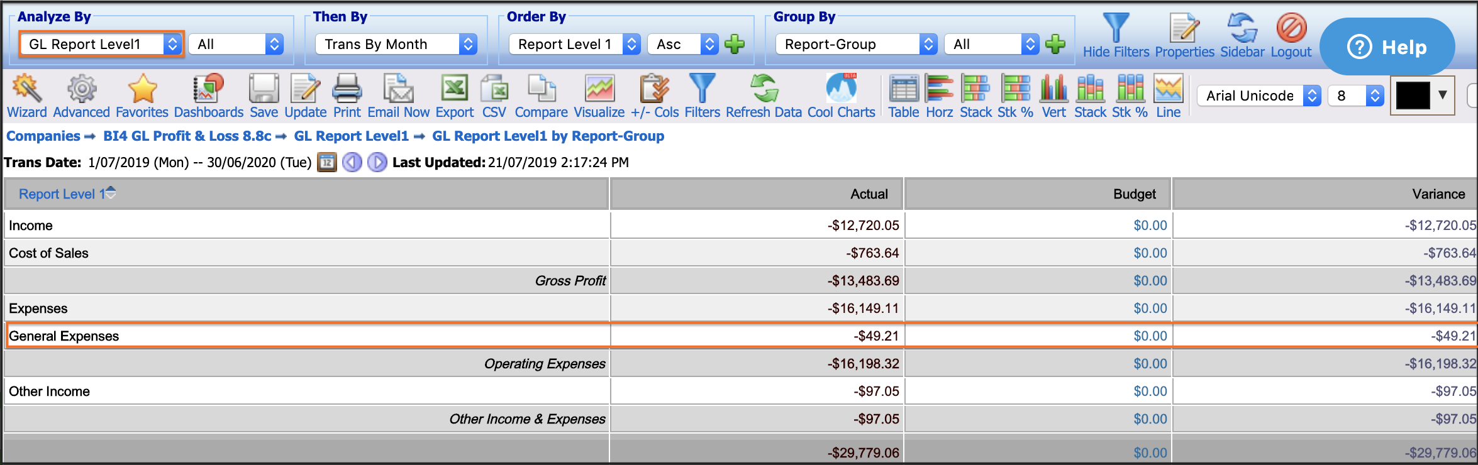Open Arial Unicode font dropdown
This screenshot has height=465, width=1478.
pyautogui.click(x=1259, y=96)
